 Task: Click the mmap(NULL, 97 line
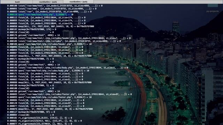click(50, 109)
